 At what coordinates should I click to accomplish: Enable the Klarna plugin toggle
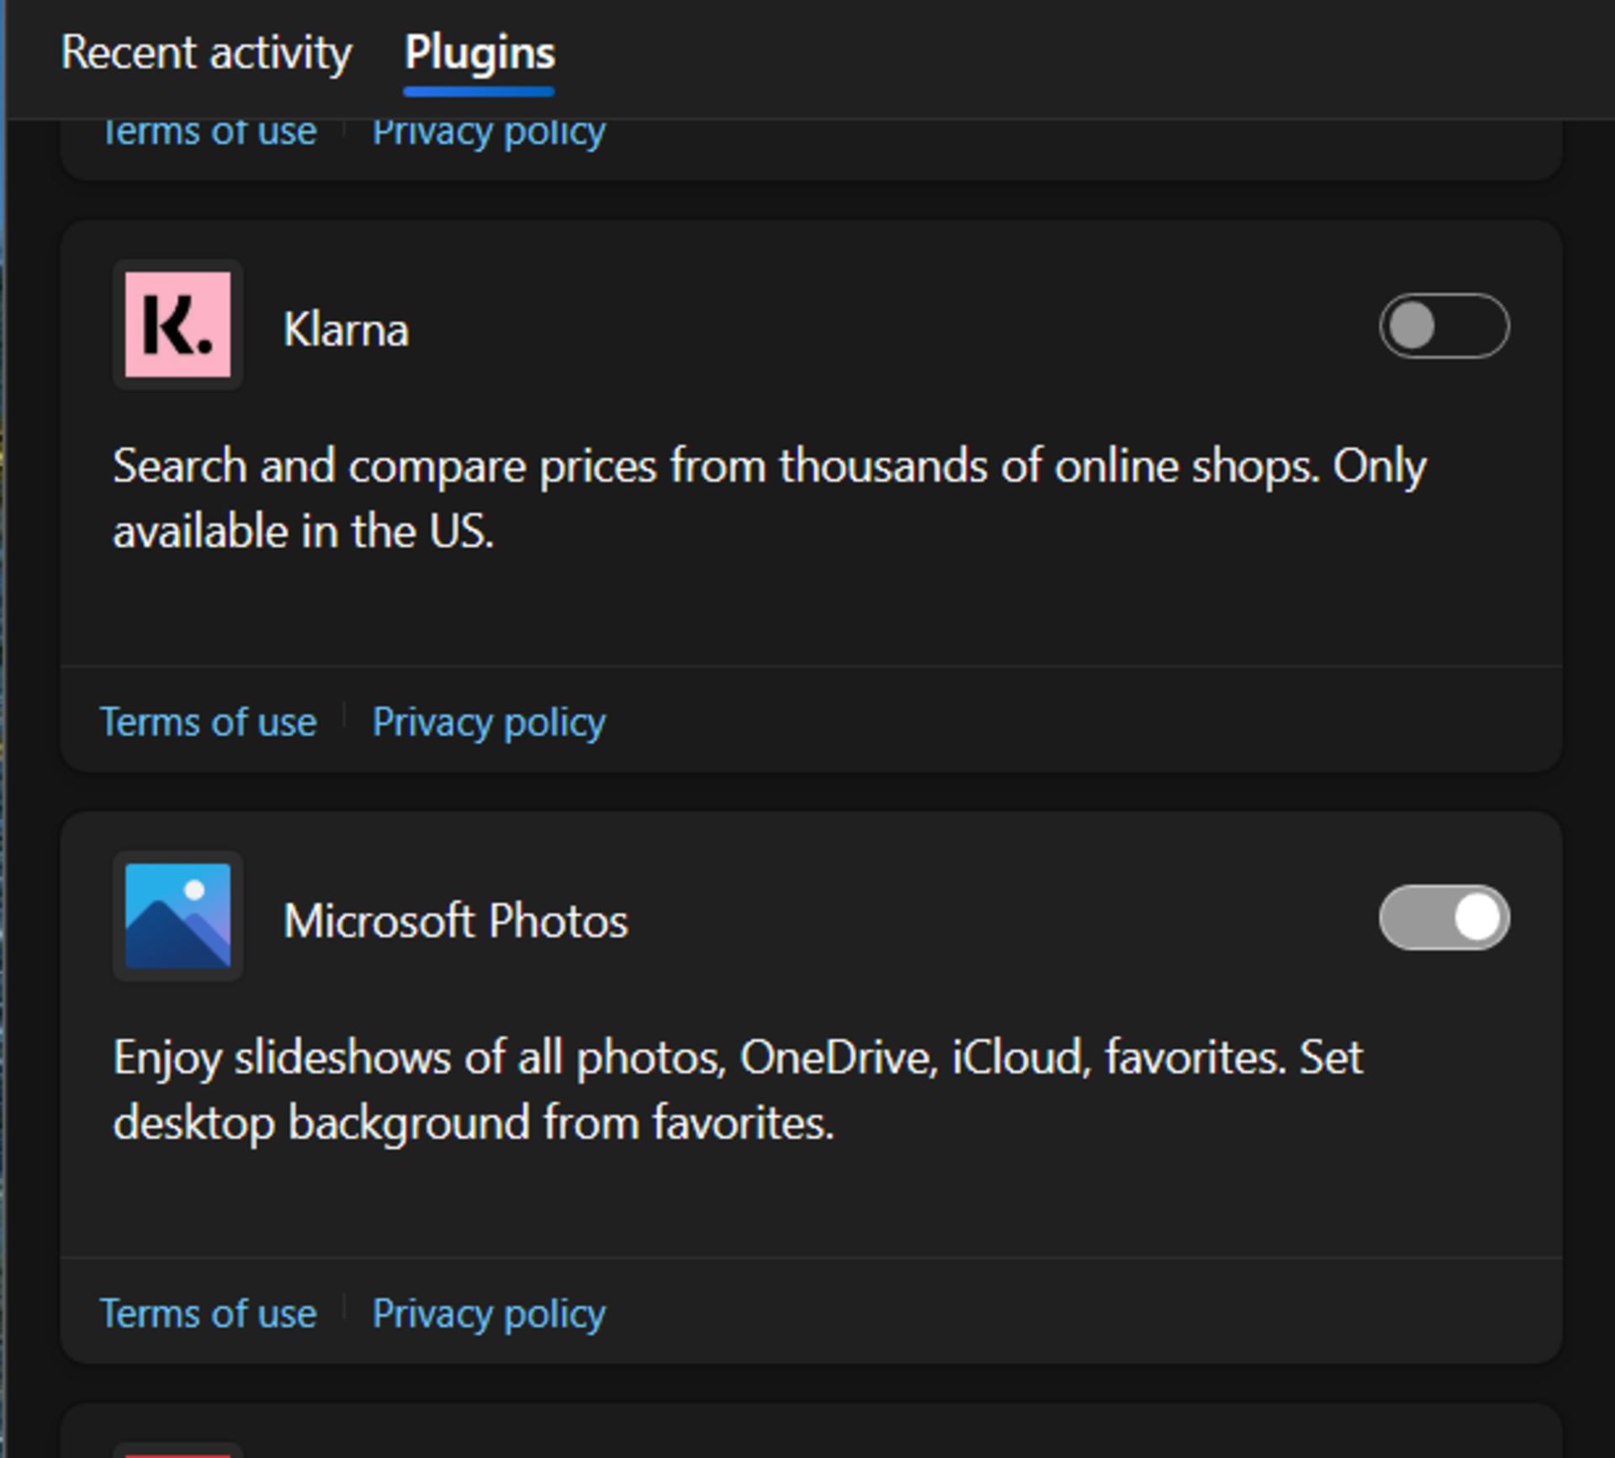pos(1443,326)
